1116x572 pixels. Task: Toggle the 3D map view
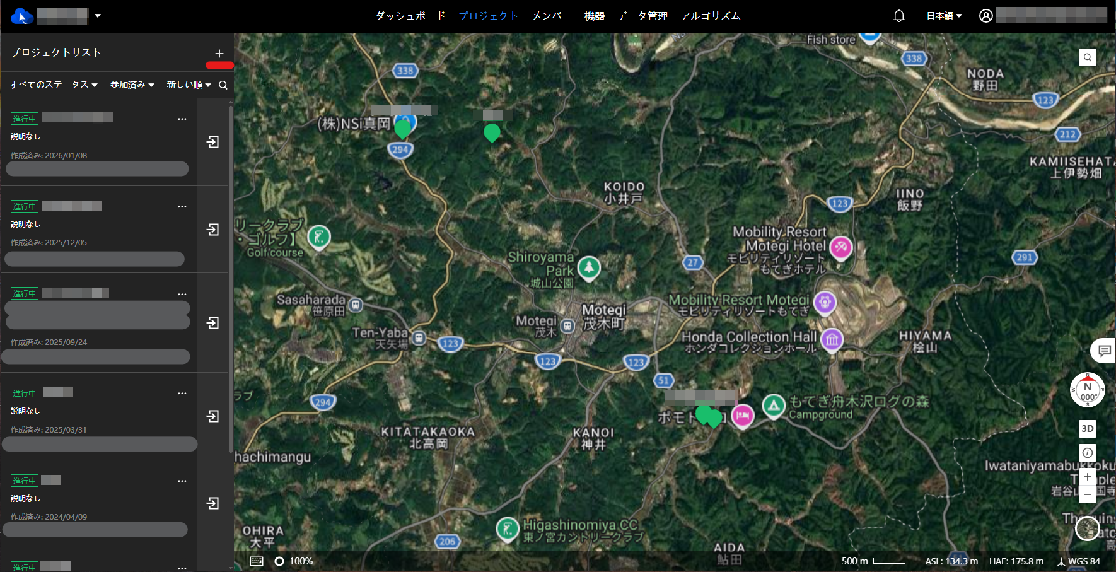(1088, 429)
